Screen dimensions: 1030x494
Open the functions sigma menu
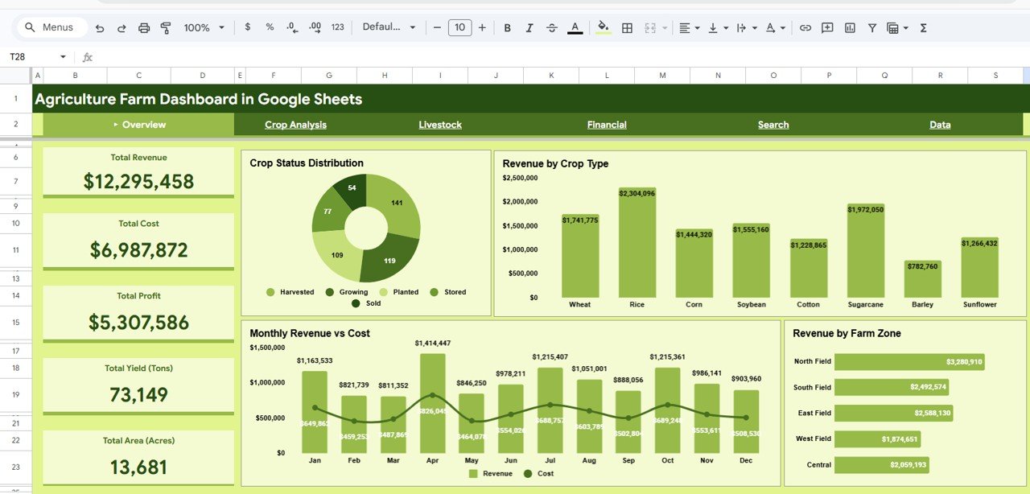(x=923, y=27)
